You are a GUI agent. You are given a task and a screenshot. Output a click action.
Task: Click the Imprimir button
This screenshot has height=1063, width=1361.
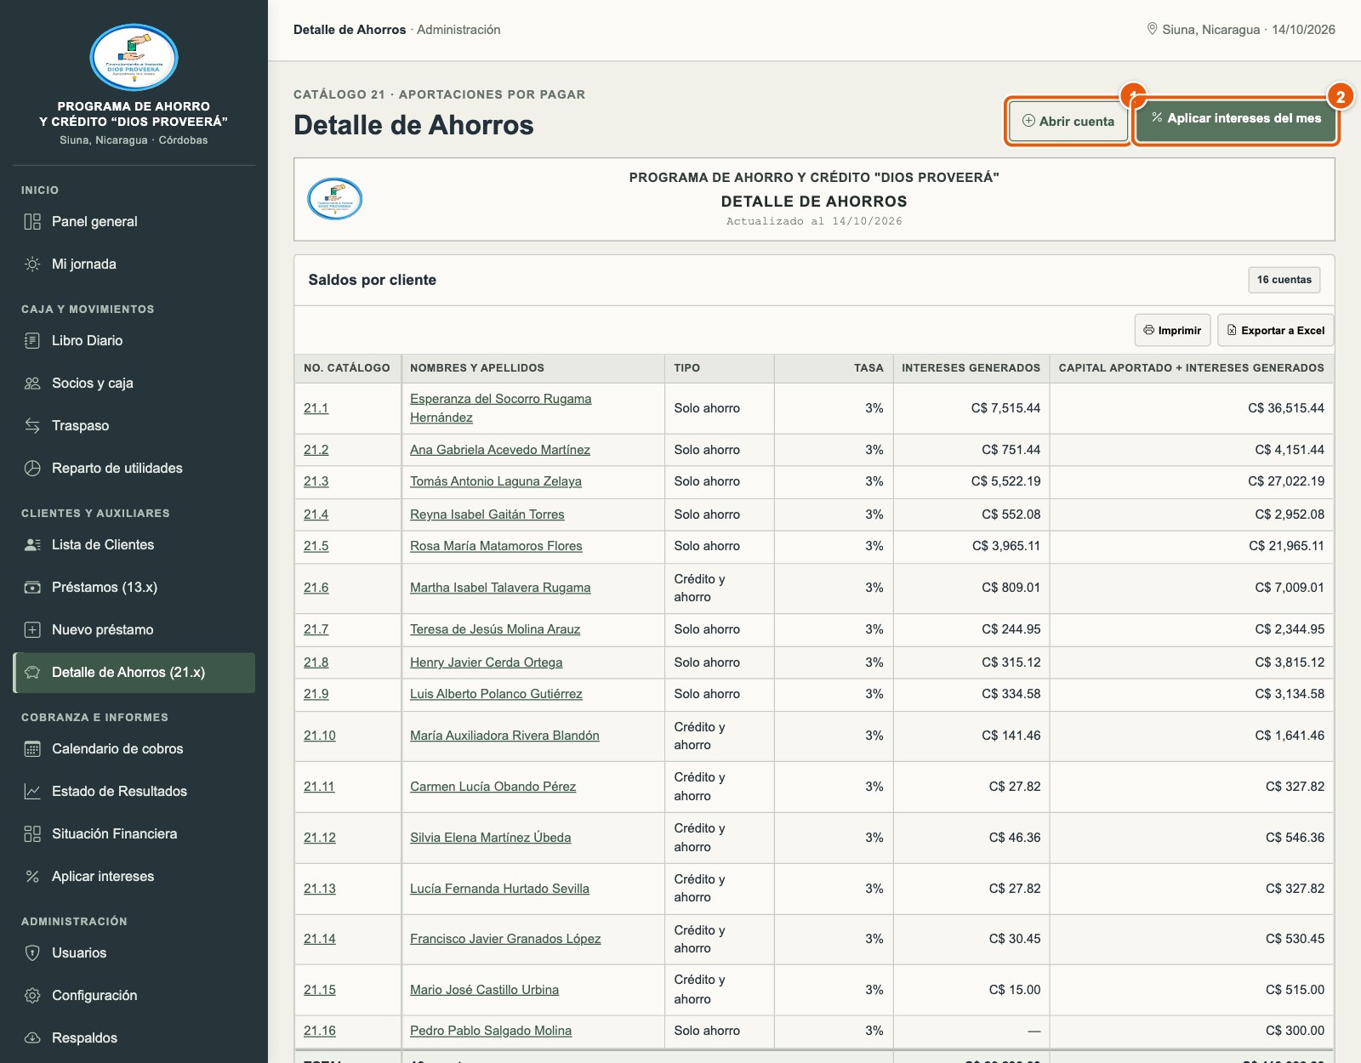pyautogui.click(x=1172, y=331)
